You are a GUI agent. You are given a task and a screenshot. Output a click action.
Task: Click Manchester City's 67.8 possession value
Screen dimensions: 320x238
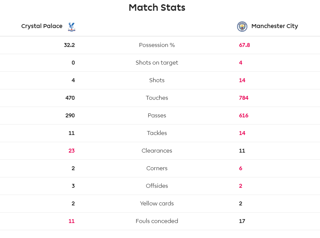(244, 45)
